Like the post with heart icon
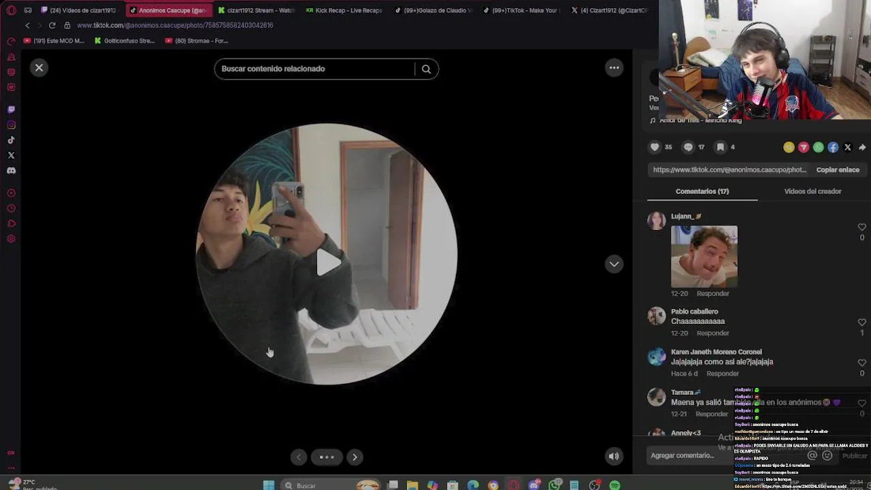Viewport: 871px width, 490px height. click(x=655, y=147)
